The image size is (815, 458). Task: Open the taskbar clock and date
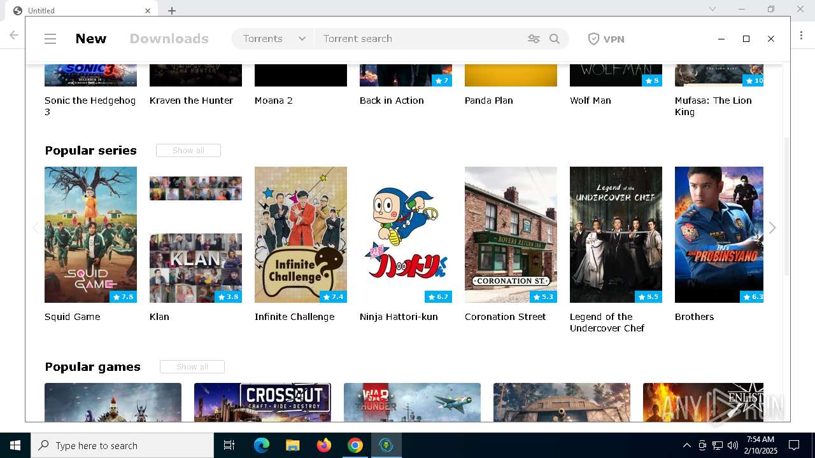[x=760, y=445]
